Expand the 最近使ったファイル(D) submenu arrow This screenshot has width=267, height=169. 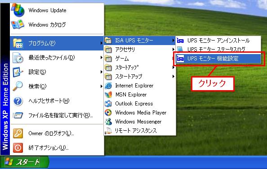pyautogui.click(x=101, y=58)
